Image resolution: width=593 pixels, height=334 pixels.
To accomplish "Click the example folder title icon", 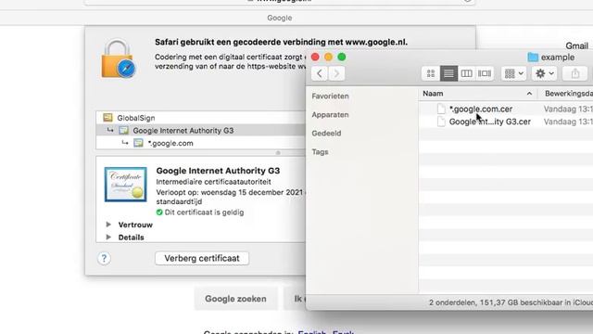I will tap(533, 58).
